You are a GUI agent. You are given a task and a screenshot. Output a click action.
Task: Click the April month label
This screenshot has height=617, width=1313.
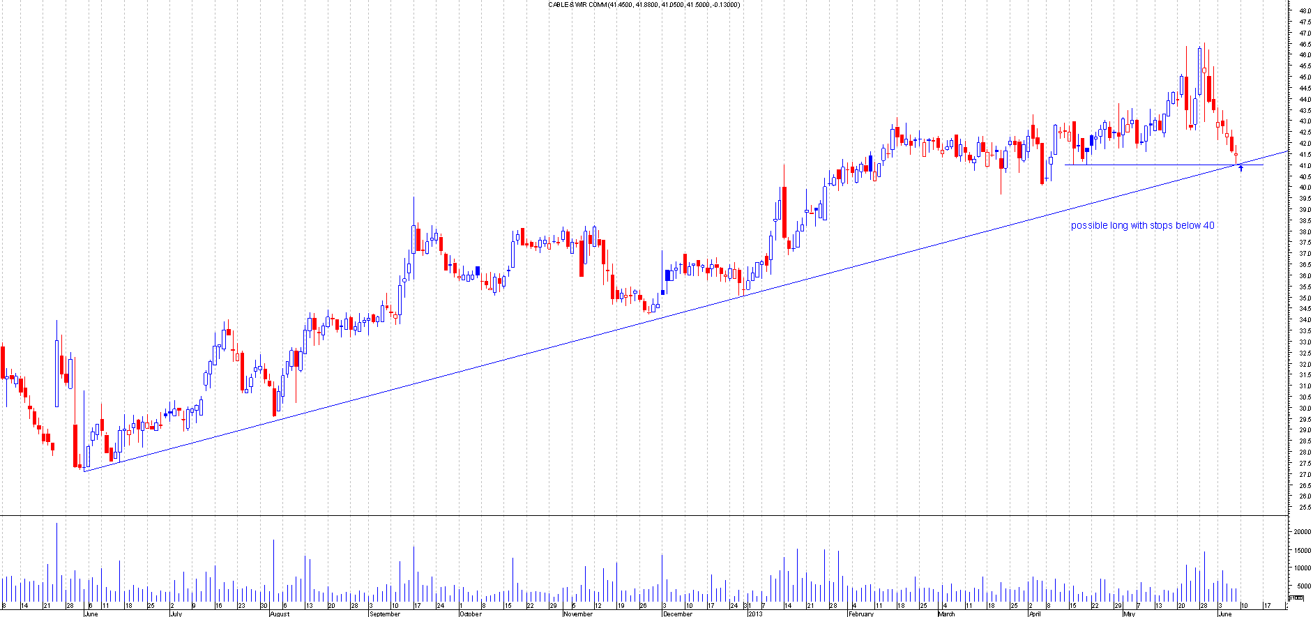point(1034,614)
